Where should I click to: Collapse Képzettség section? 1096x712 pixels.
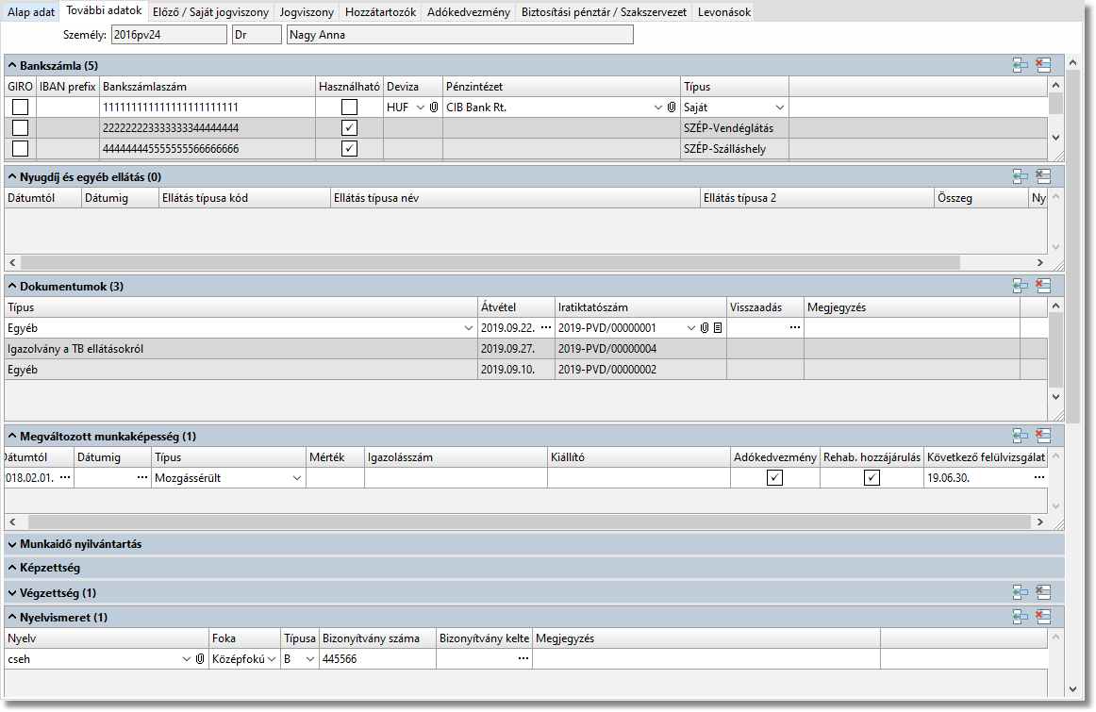coord(12,568)
